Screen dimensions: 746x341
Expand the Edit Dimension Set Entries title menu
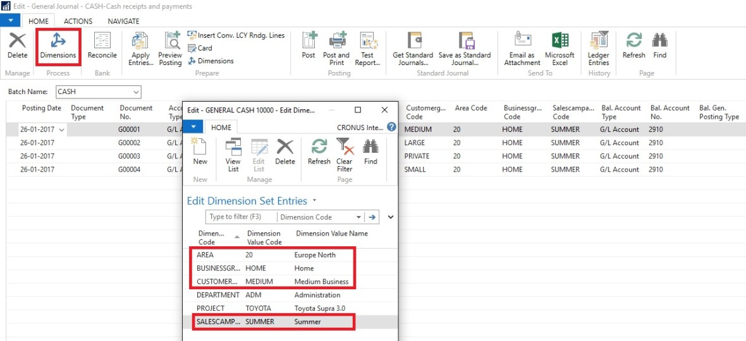(314, 201)
